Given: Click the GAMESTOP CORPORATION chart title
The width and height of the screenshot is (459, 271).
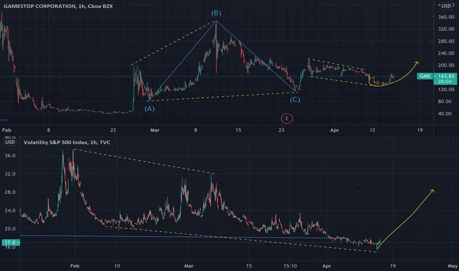Looking at the screenshot, I should pyautogui.click(x=58, y=6).
